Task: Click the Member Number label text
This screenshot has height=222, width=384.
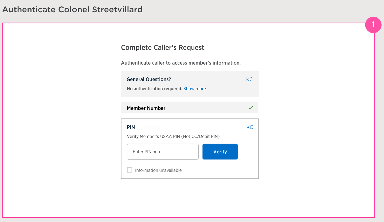Action: [146, 108]
